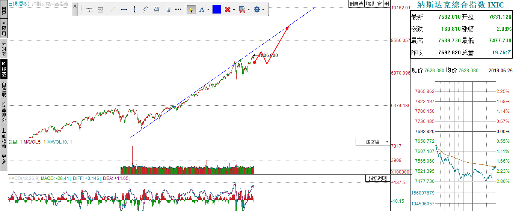The height and width of the screenshot is (211, 513).
Task: Open the drawing adjustment sliders icon
Action: click(89, 10)
